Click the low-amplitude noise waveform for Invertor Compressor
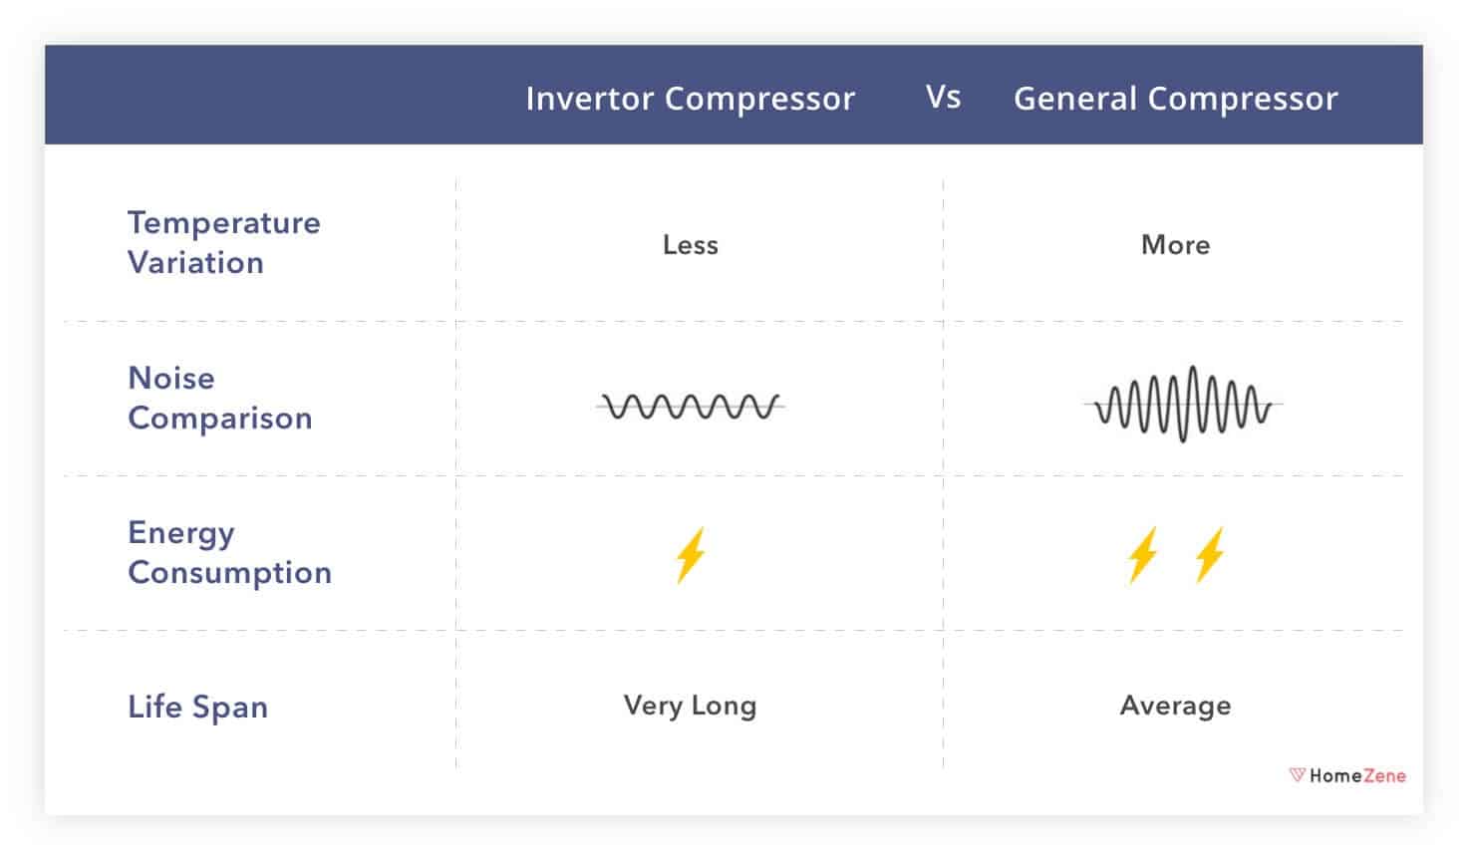This screenshot has width=1468, height=860. [691, 406]
